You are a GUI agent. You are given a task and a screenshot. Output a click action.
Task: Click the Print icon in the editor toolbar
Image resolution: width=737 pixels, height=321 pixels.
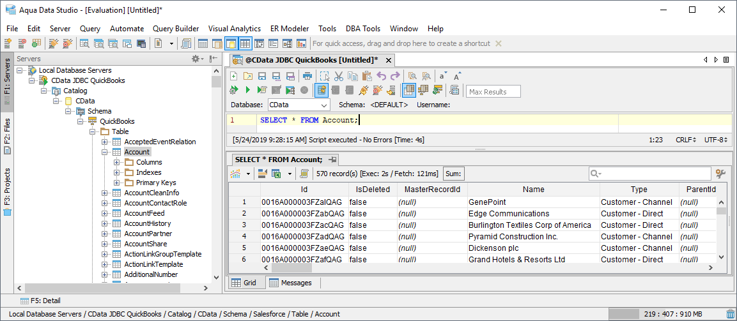pos(307,76)
